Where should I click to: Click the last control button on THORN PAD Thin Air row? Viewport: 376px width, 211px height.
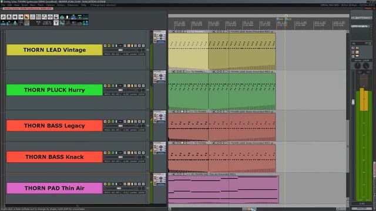(143, 184)
